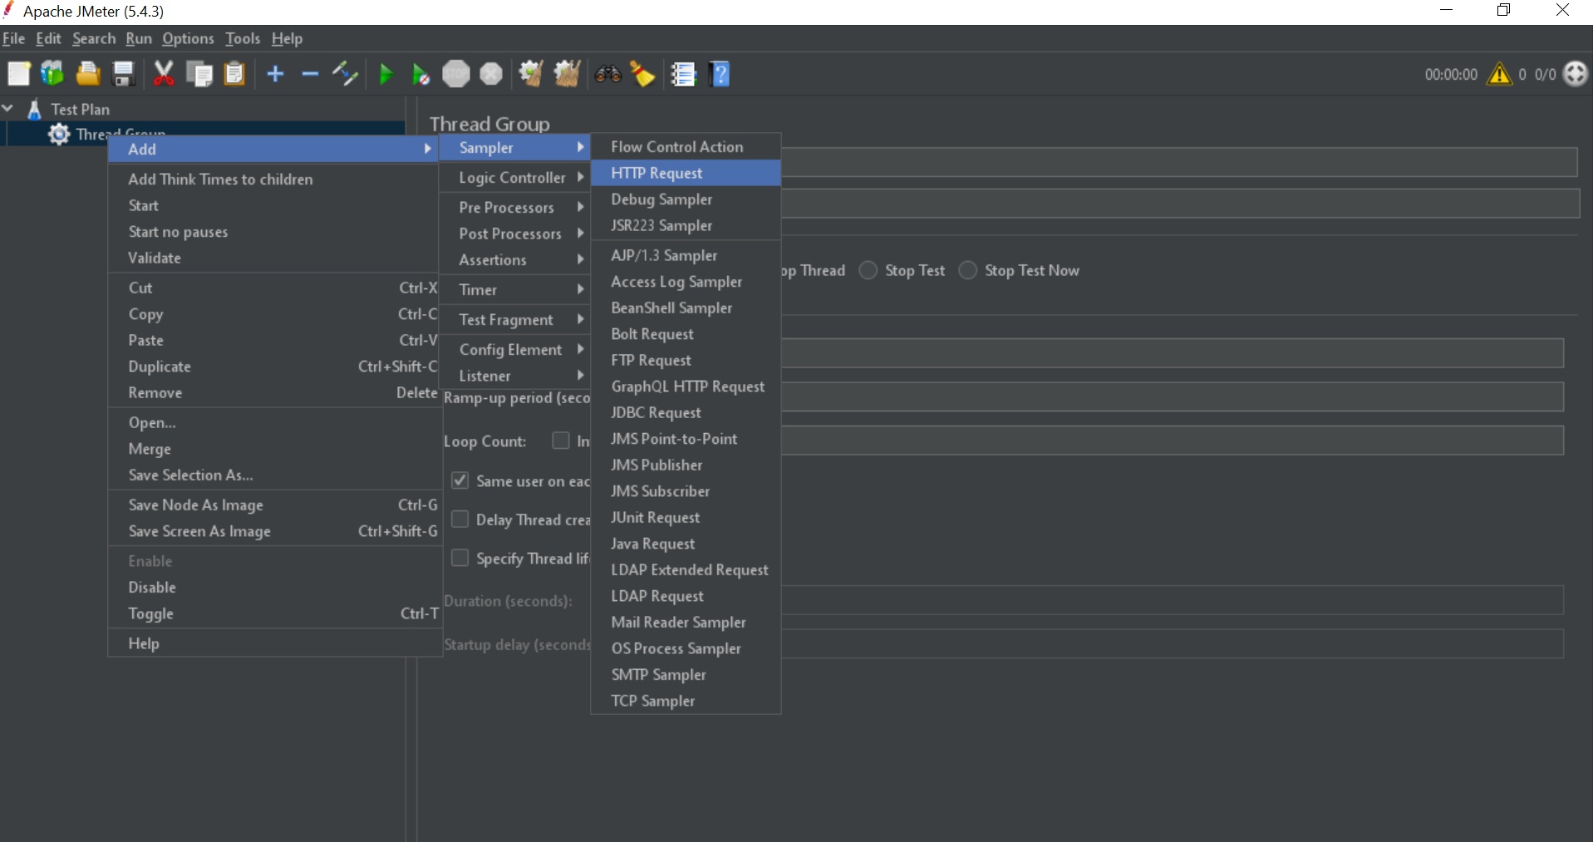The image size is (1593, 842).
Task: Click the running threads indicator icon
Action: coord(1576,74)
